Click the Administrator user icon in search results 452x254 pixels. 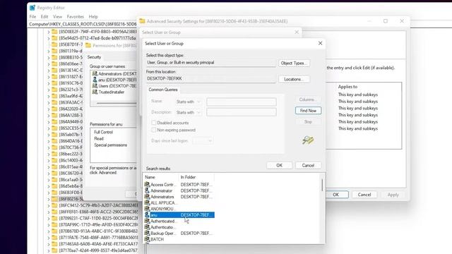click(147, 190)
